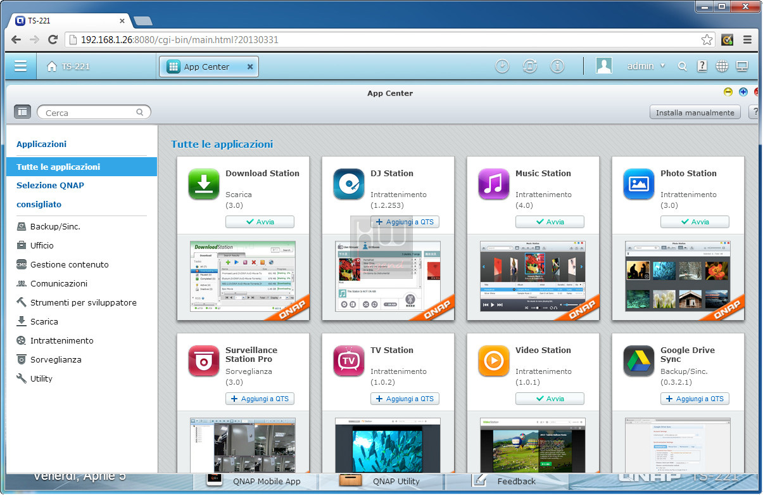Switch to the App Center tab
Screen dimensions: 763x495
pyautogui.click(x=209, y=67)
